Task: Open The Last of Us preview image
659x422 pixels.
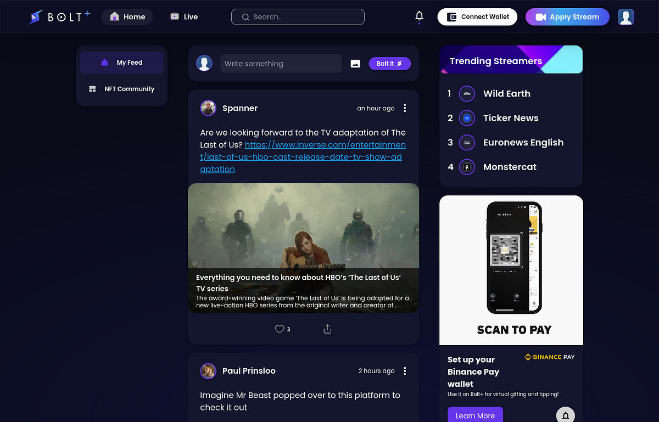Action: tap(303, 248)
